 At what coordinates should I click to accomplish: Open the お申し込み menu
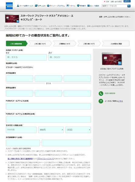point(40,6)
